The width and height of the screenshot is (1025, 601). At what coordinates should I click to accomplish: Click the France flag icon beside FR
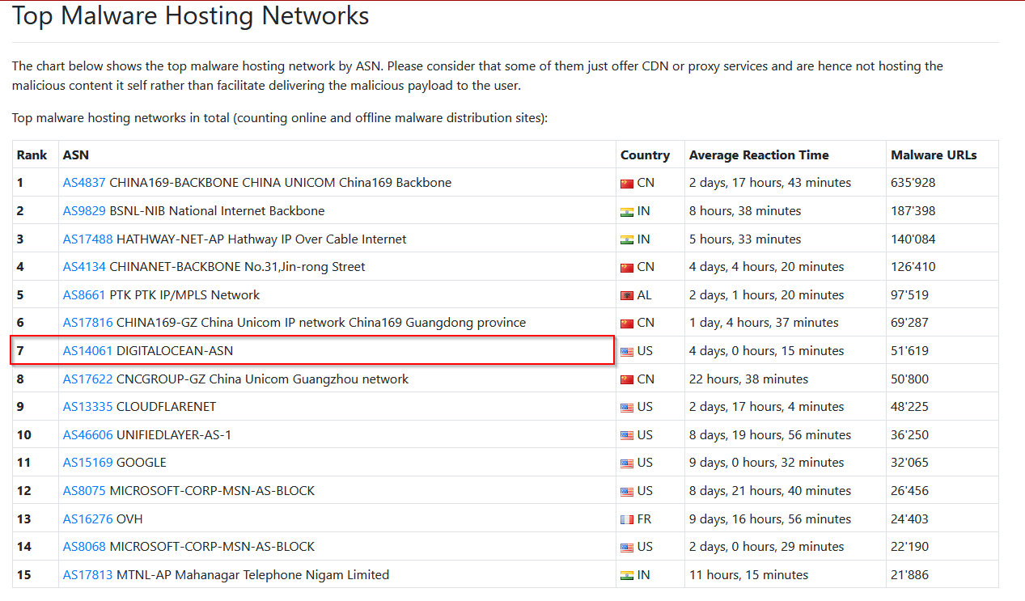click(627, 520)
